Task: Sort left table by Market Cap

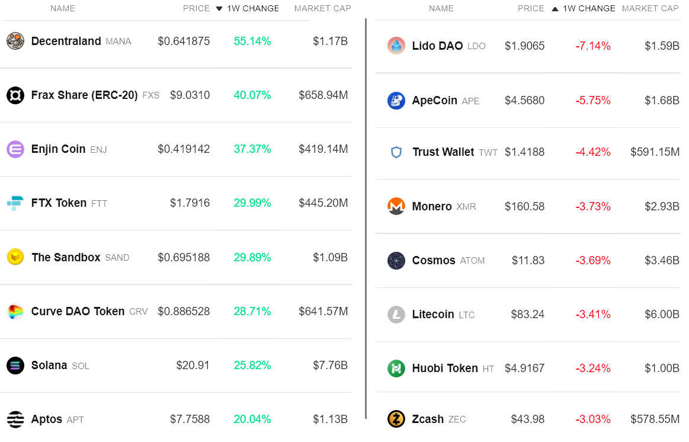Action: (x=322, y=9)
